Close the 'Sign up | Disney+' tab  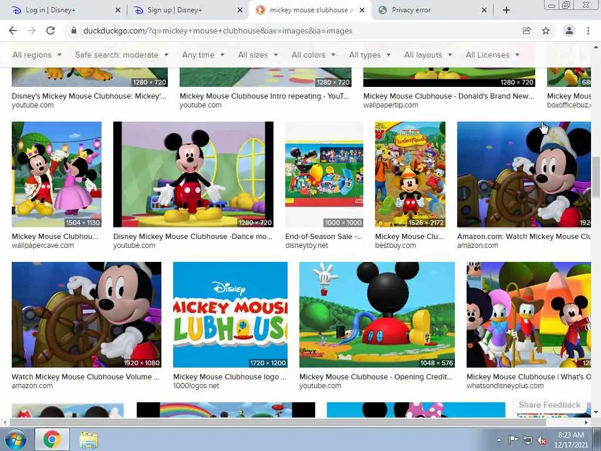[240, 10]
